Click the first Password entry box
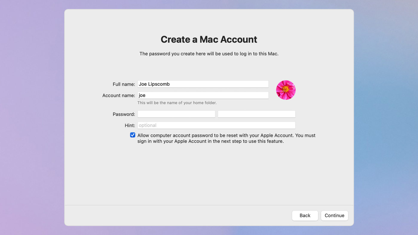This screenshot has width=418, height=235. 176,114
